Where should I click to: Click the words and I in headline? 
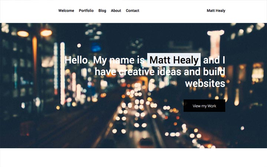point(214,60)
